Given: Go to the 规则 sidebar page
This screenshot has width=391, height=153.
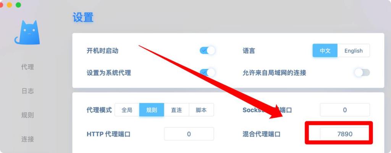Looking at the screenshot, I should point(27,115).
